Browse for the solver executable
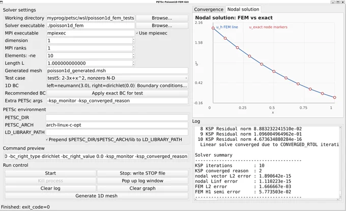 [x=162, y=25]
